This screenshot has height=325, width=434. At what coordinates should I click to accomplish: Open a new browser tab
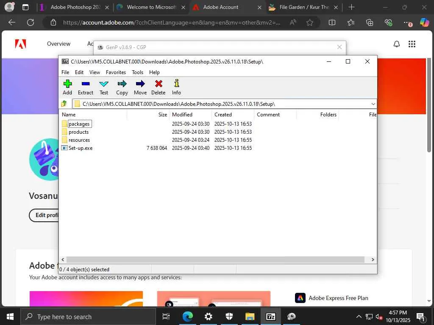(351, 7)
